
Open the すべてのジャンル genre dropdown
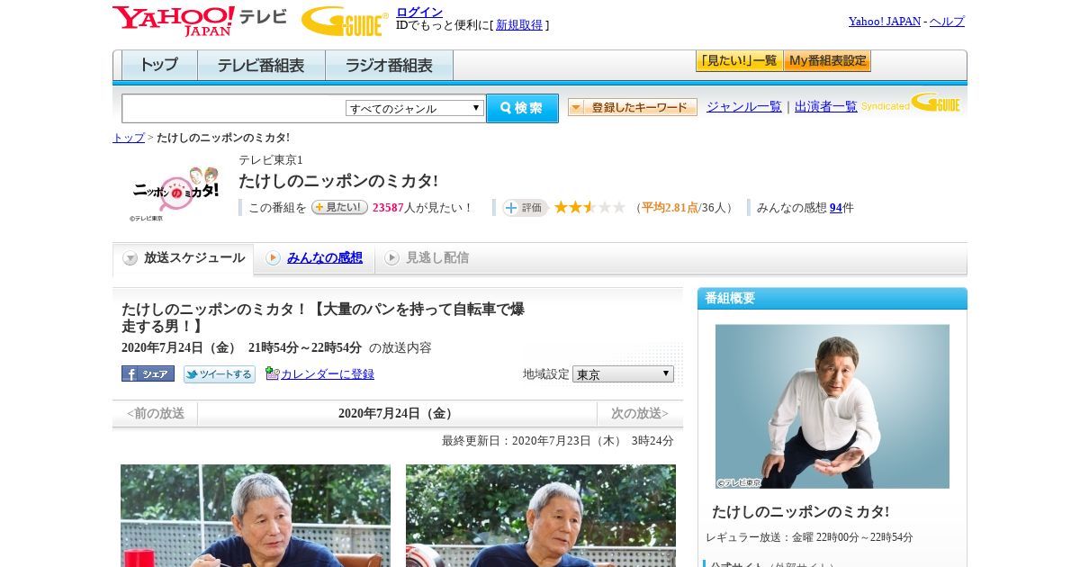(x=415, y=108)
